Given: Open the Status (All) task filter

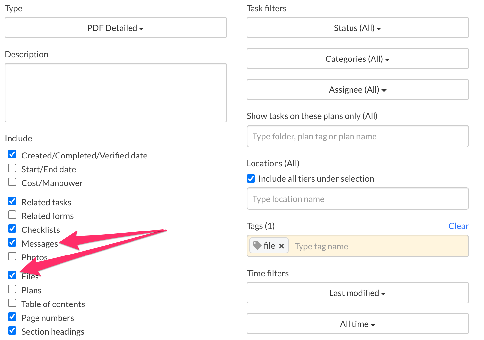Looking at the screenshot, I should pos(357,28).
